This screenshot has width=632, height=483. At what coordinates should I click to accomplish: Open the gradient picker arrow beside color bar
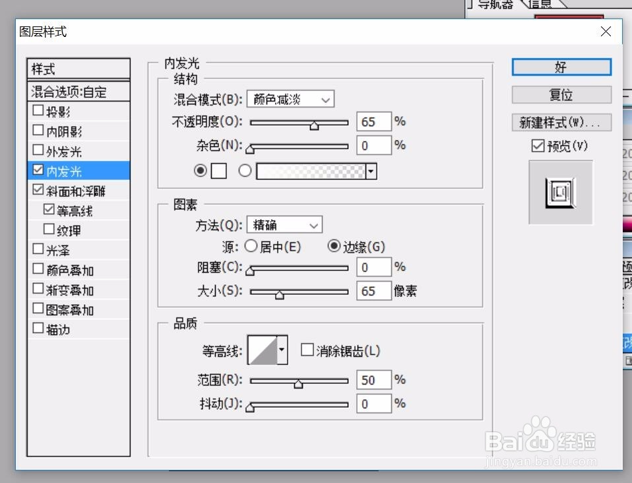coord(371,171)
